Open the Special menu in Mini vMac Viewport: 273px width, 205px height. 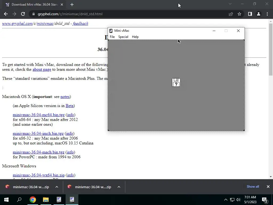click(x=123, y=37)
